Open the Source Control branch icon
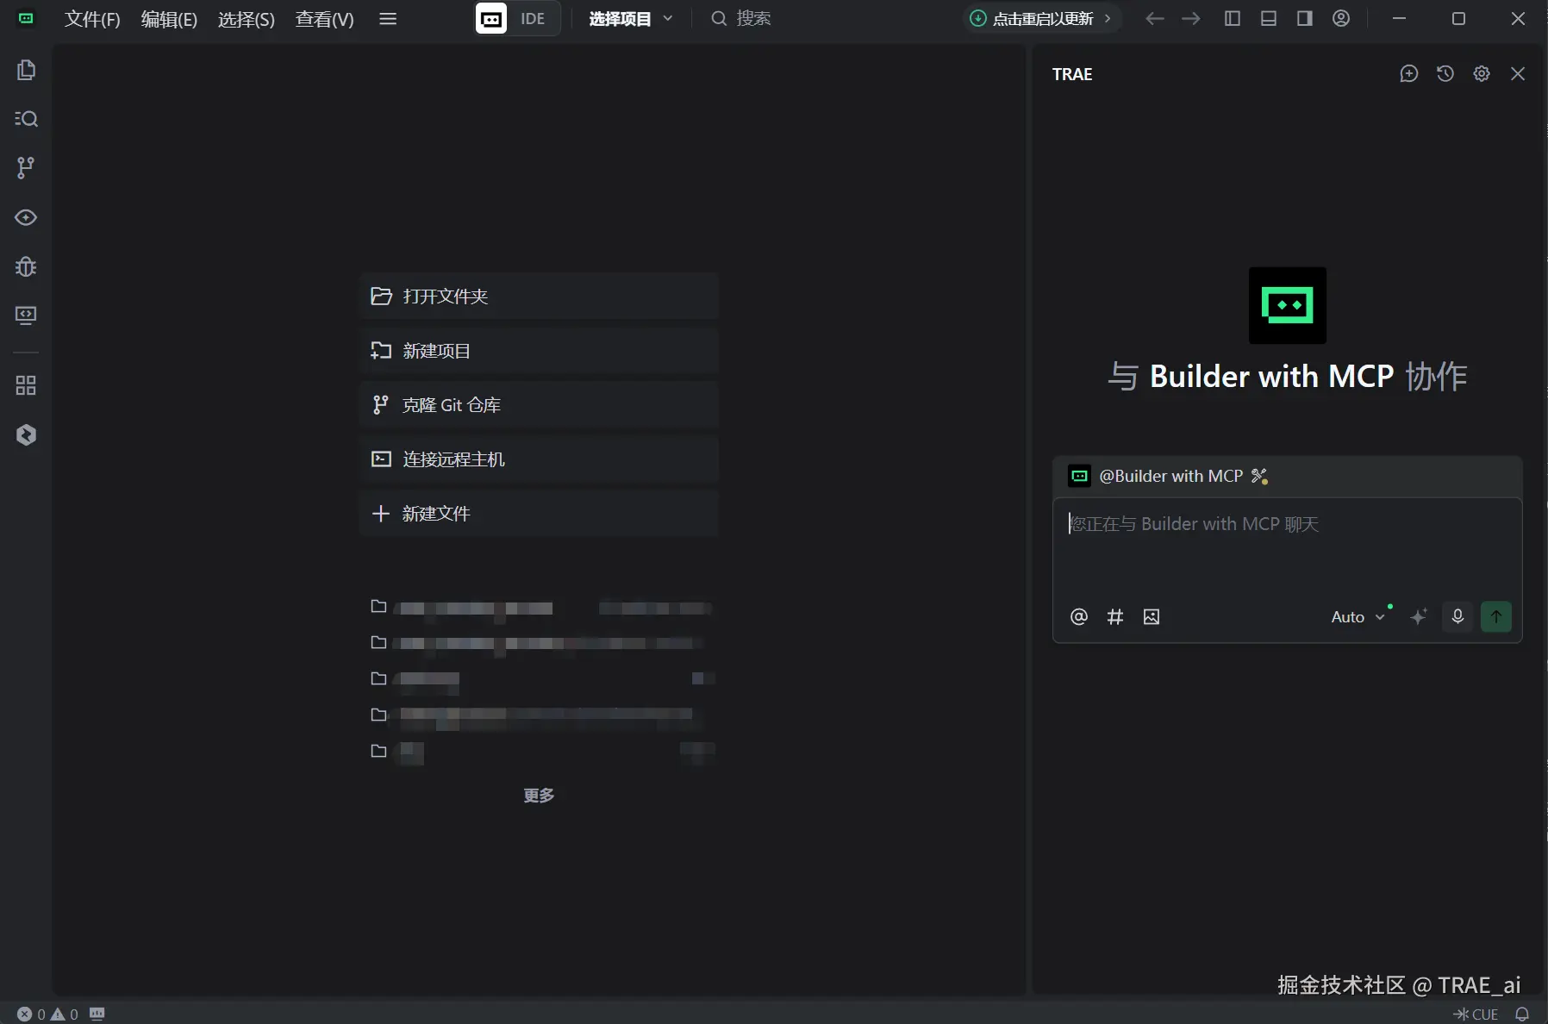Image resolution: width=1548 pixels, height=1024 pixels. (x=26, y=167)
